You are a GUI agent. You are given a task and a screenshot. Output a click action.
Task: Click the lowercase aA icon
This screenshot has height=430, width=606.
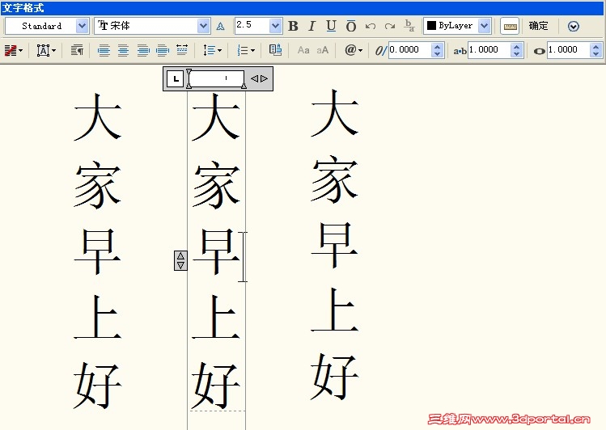(x=322, y=50)
